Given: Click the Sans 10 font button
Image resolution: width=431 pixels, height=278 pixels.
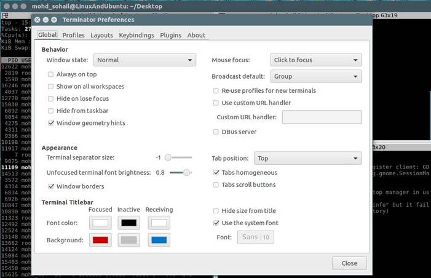Looking at the screenshot, I should tap(255, 237).
